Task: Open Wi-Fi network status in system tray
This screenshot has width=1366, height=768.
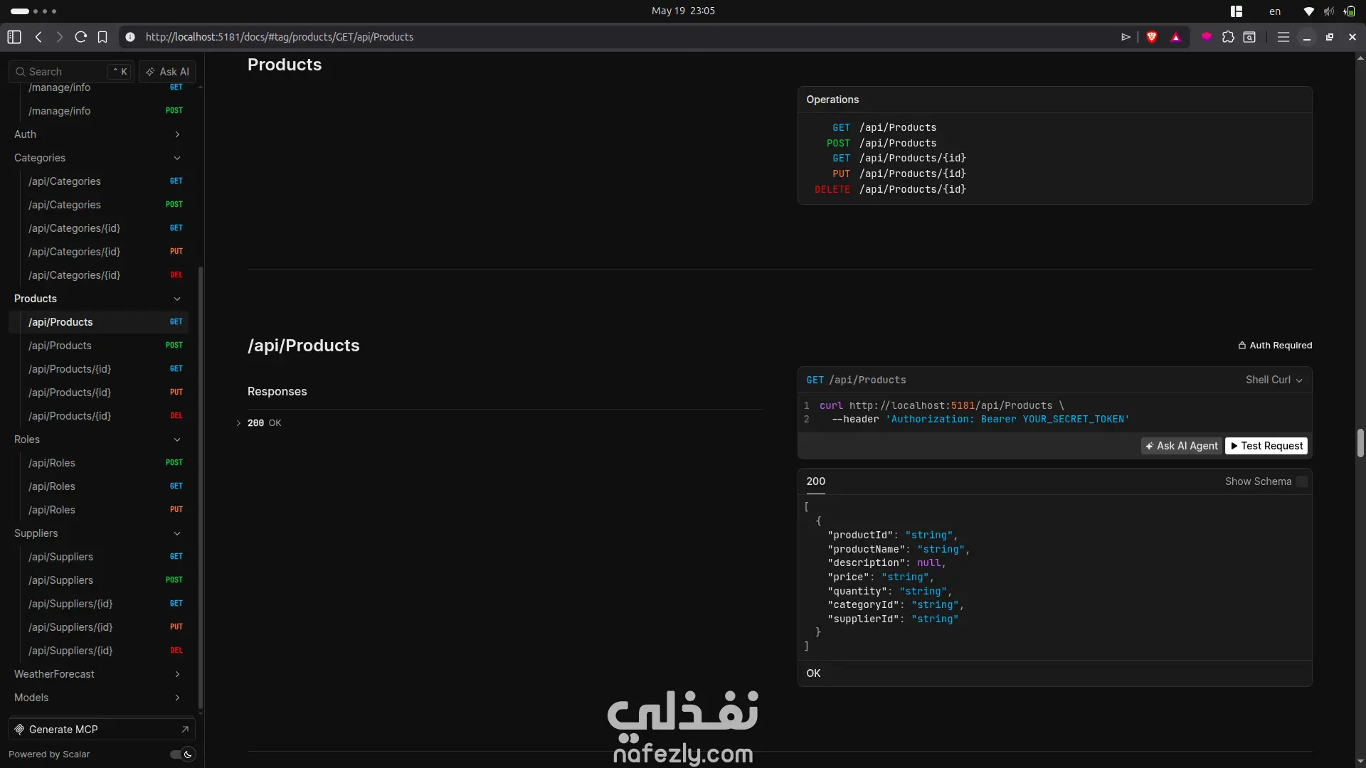Action: pyautogui.click(x=1309, y=11)
